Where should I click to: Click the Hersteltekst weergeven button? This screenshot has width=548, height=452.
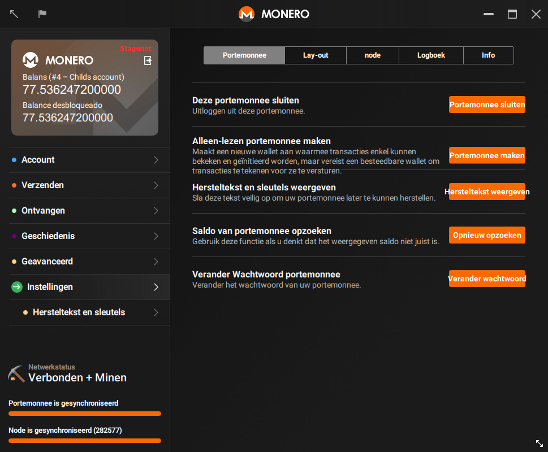(x=487, y=192)
